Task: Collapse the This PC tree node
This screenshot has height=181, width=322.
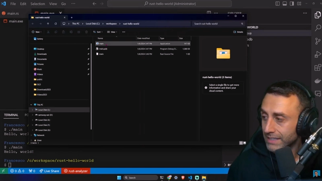Action: point(31,105)
